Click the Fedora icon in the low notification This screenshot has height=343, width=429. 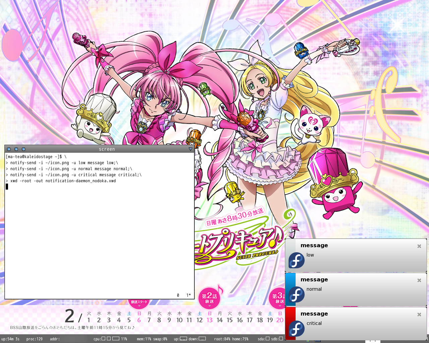(x=297, y=260)
